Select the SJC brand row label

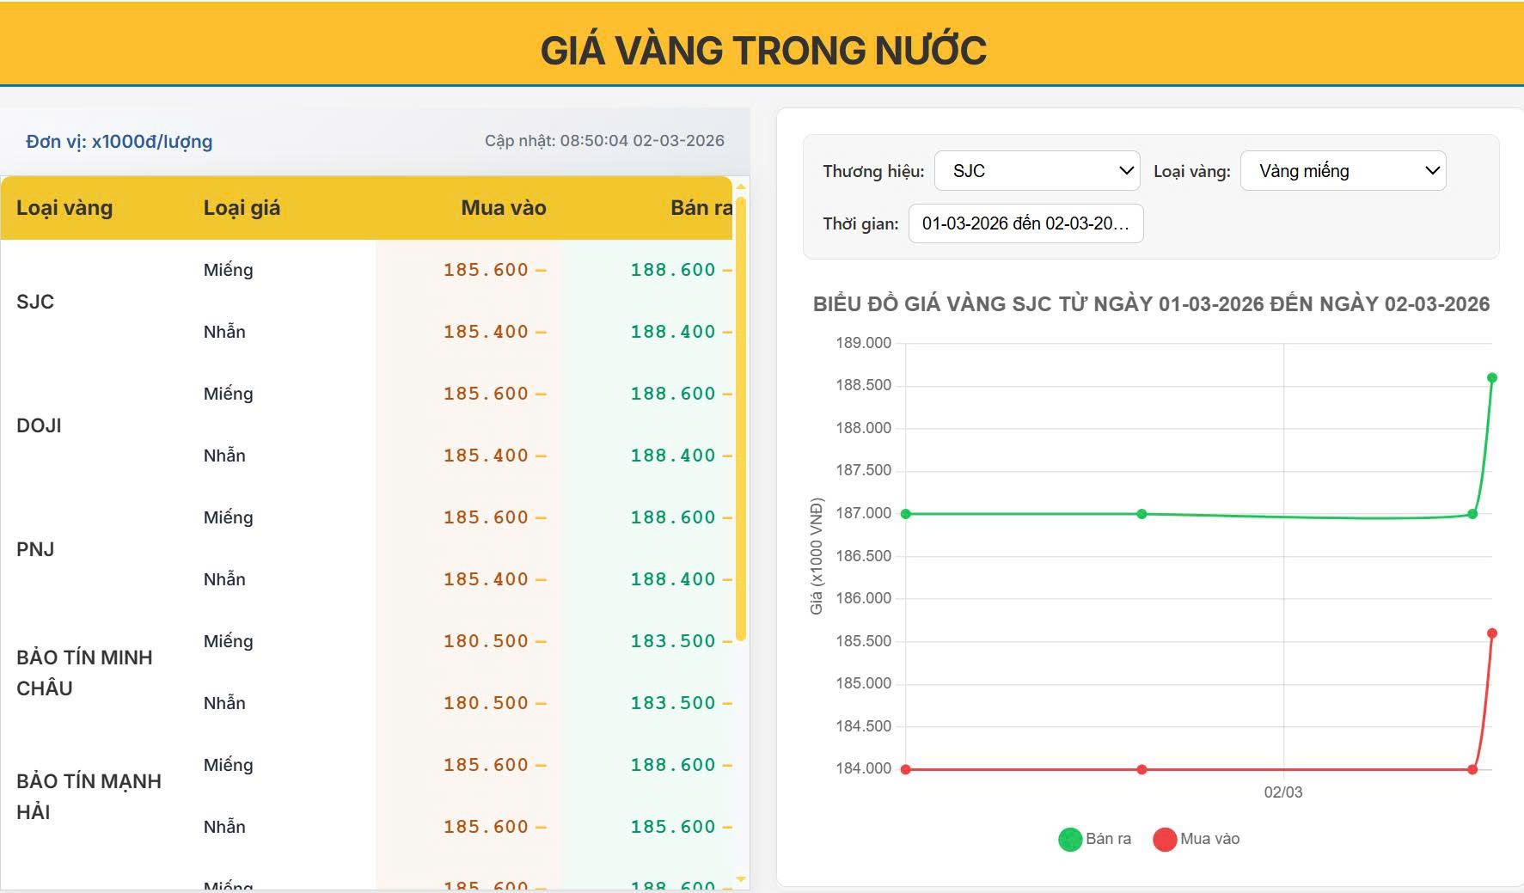click(x=35, y=302)
